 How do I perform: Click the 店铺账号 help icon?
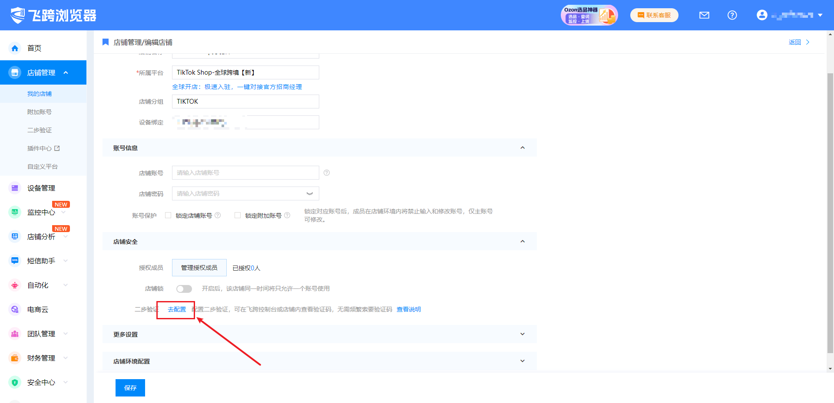tap(327, 173)
